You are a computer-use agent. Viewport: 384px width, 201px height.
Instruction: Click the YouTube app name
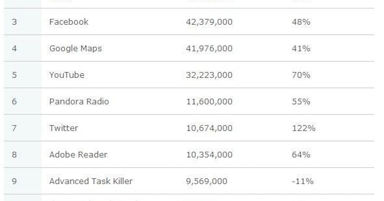tap(67, 75)
